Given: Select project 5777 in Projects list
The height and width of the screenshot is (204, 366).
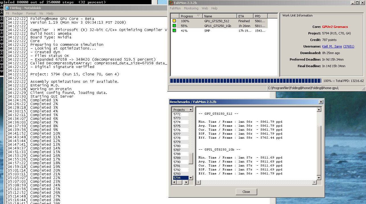Looking at the screenshot, I should pyautogui.click(x=180, y=134).
